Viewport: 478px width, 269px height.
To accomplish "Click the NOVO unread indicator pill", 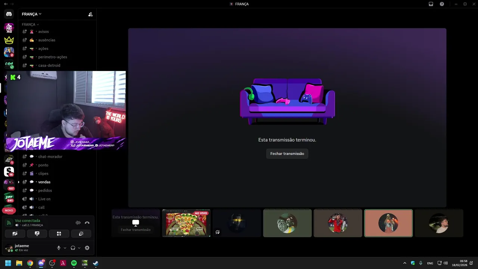I will [9, 210].
